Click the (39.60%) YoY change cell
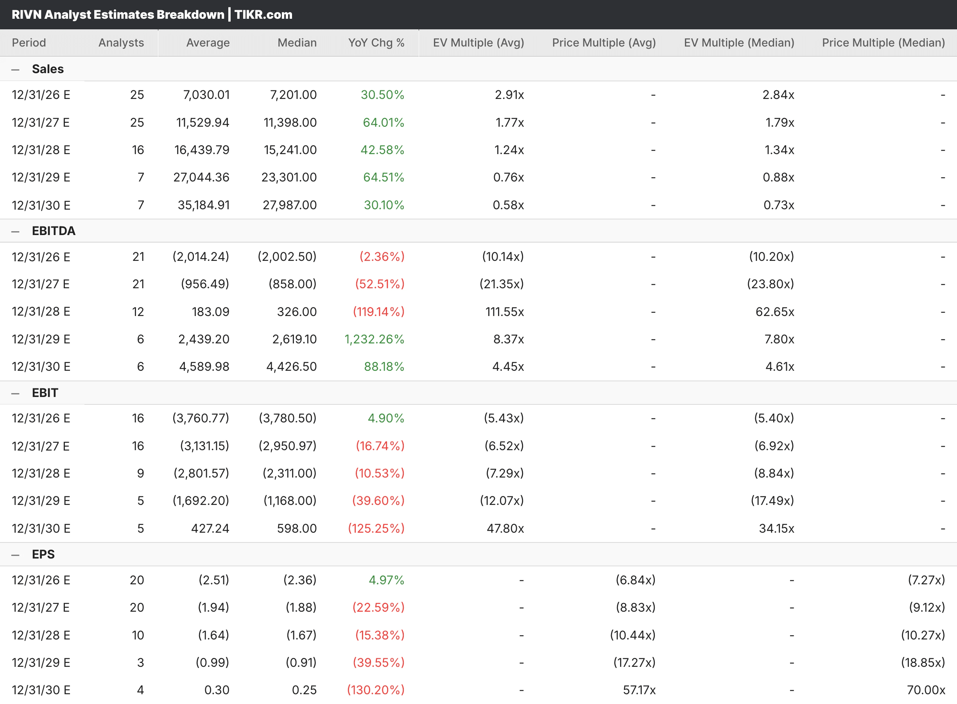Screen dimensions: 957x704 (x=378, y=501)
